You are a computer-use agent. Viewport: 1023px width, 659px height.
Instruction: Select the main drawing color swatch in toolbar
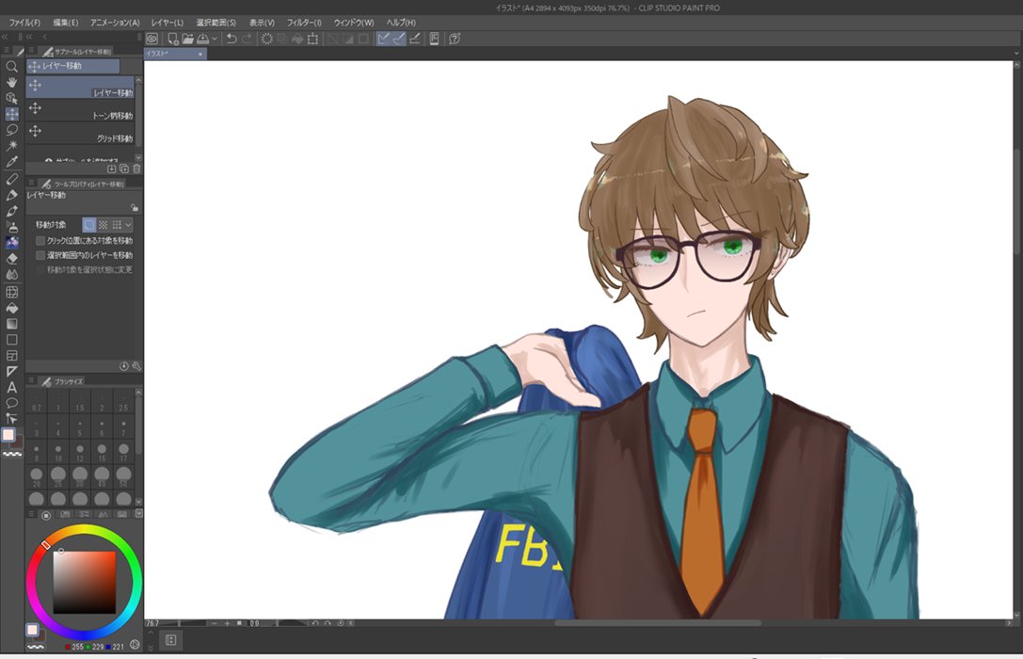point(8,435)
